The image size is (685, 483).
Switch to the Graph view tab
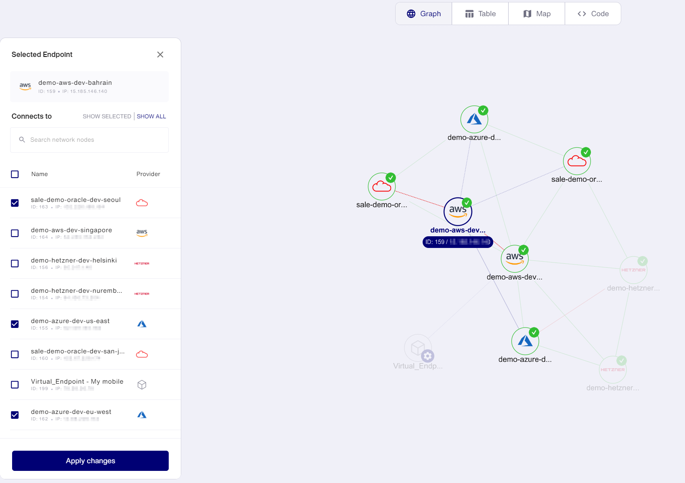[x=423, y=14]
